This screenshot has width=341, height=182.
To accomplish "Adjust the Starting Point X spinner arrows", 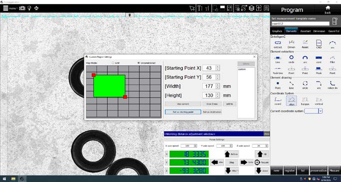I will (218, 68).
